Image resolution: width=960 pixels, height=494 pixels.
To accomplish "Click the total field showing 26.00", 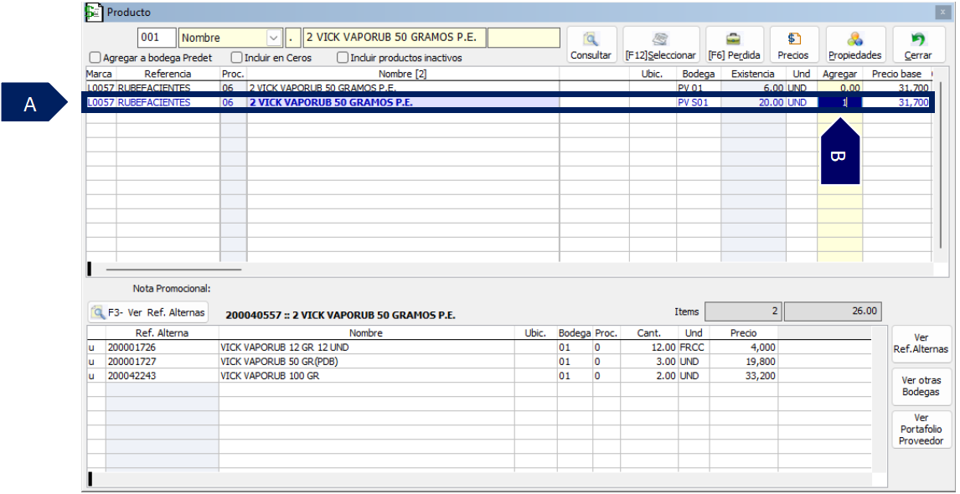I will click(834, 311).
